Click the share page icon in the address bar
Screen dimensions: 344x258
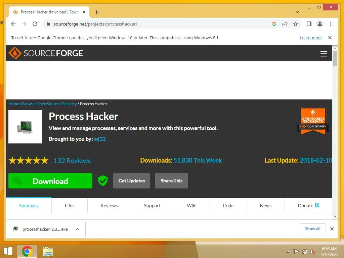pyautogui.click(x=285, y=24)
